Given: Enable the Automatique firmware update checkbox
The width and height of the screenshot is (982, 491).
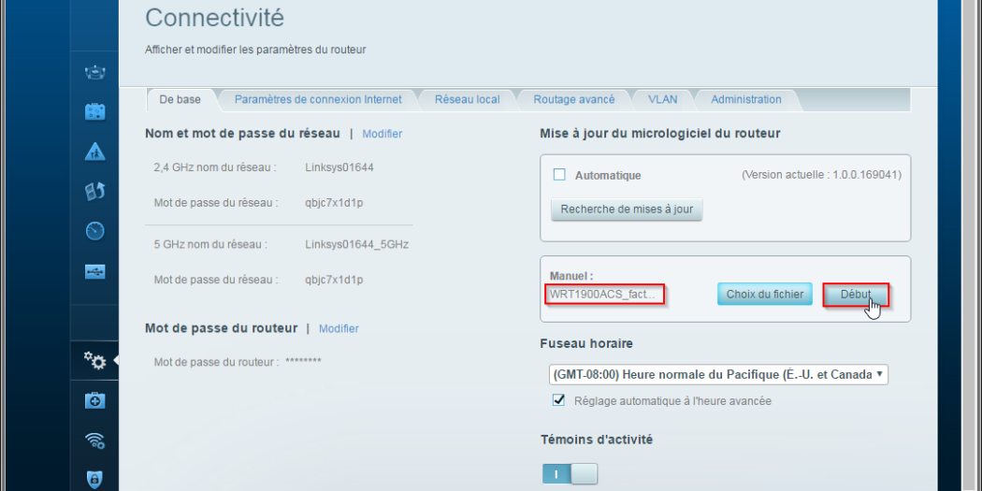Looking at the screenshot, I should click(x=560, y=175).
